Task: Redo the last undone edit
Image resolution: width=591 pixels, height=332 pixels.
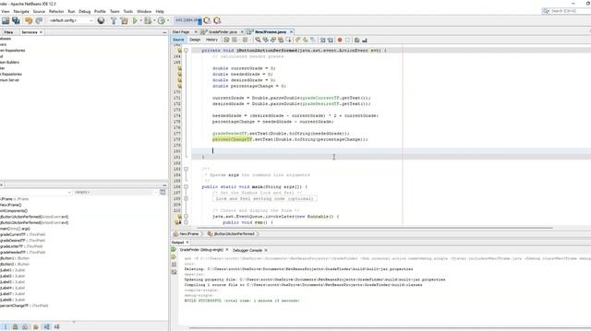Action: [x=39, y=20]
